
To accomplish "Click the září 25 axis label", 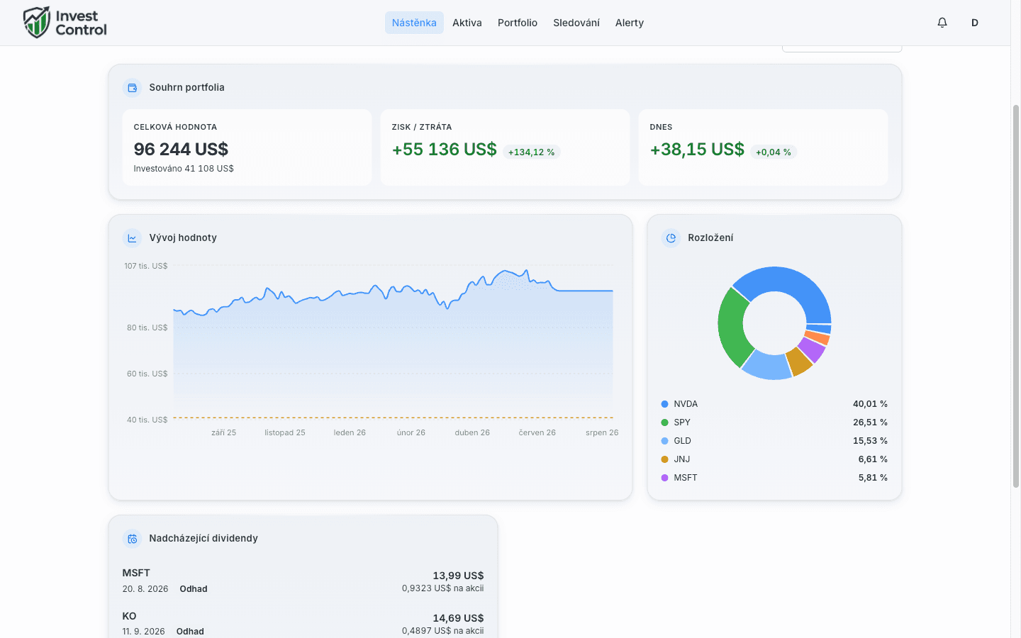I will [223, 432].
